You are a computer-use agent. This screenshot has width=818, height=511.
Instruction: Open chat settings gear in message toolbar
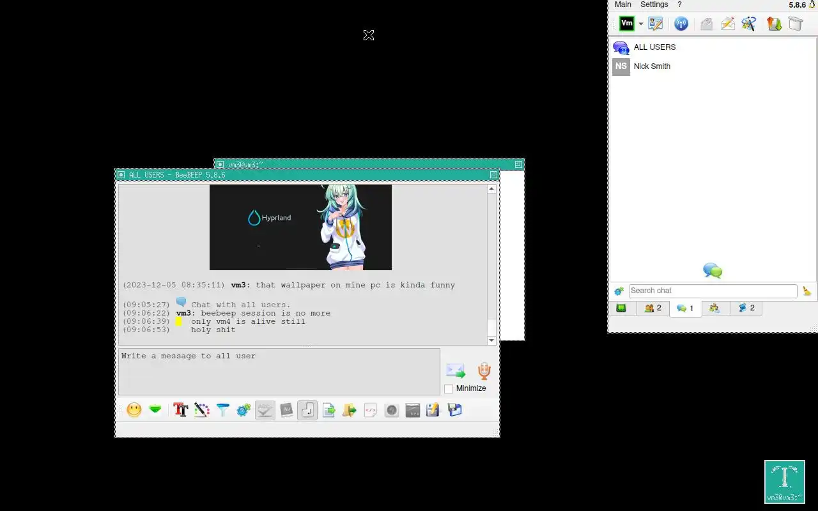pyautogui.click(x=243, y=410)
